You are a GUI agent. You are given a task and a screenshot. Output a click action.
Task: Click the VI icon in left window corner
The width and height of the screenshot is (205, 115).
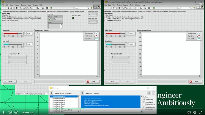[99, 7]
